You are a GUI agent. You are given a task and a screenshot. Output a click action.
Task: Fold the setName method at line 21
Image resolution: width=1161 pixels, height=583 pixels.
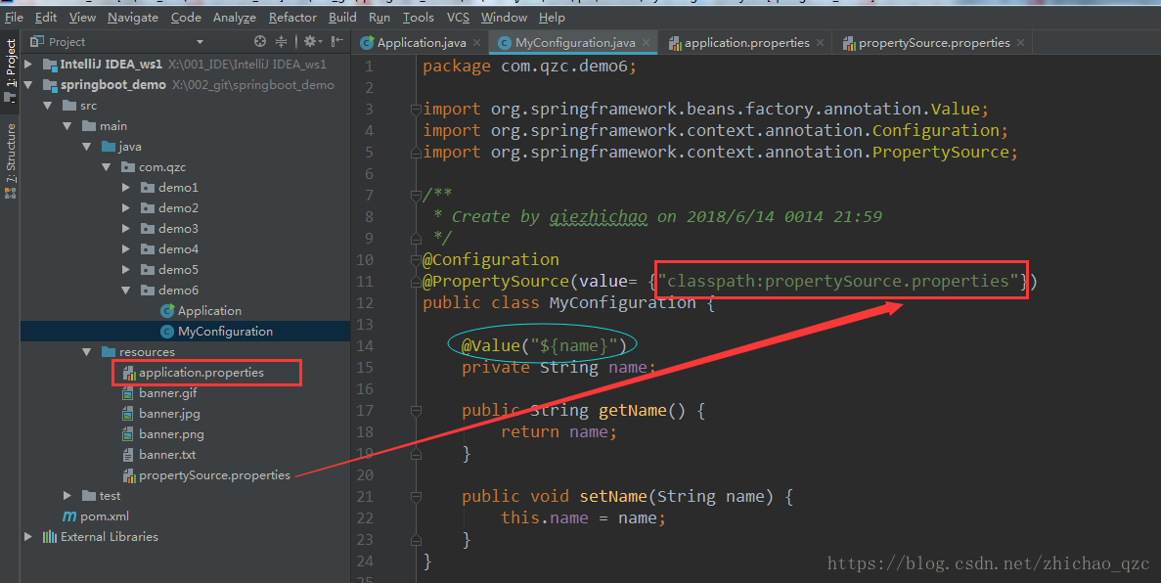[x=416, y=496]
